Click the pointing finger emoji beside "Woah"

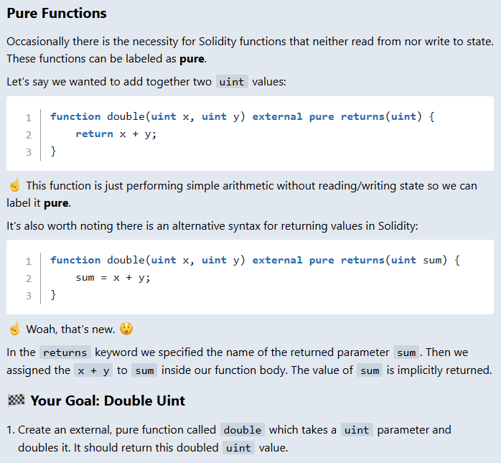pos(14,329)
